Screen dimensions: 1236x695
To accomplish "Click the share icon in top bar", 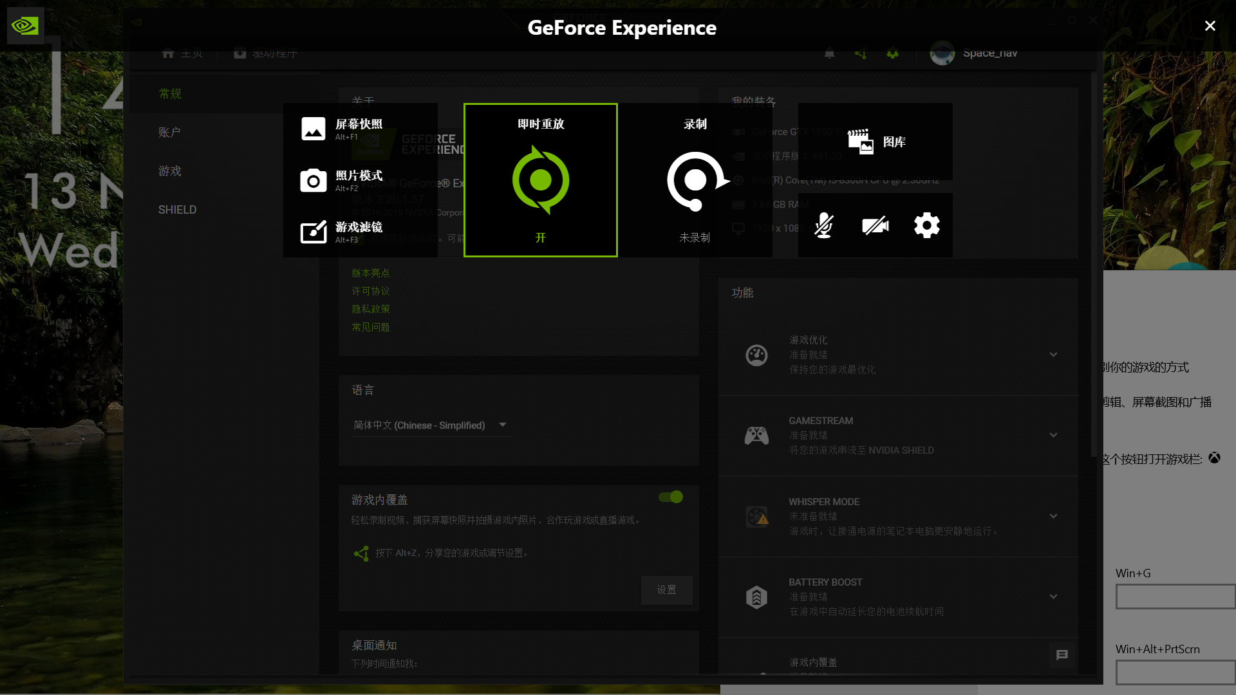I will [861, 53].
